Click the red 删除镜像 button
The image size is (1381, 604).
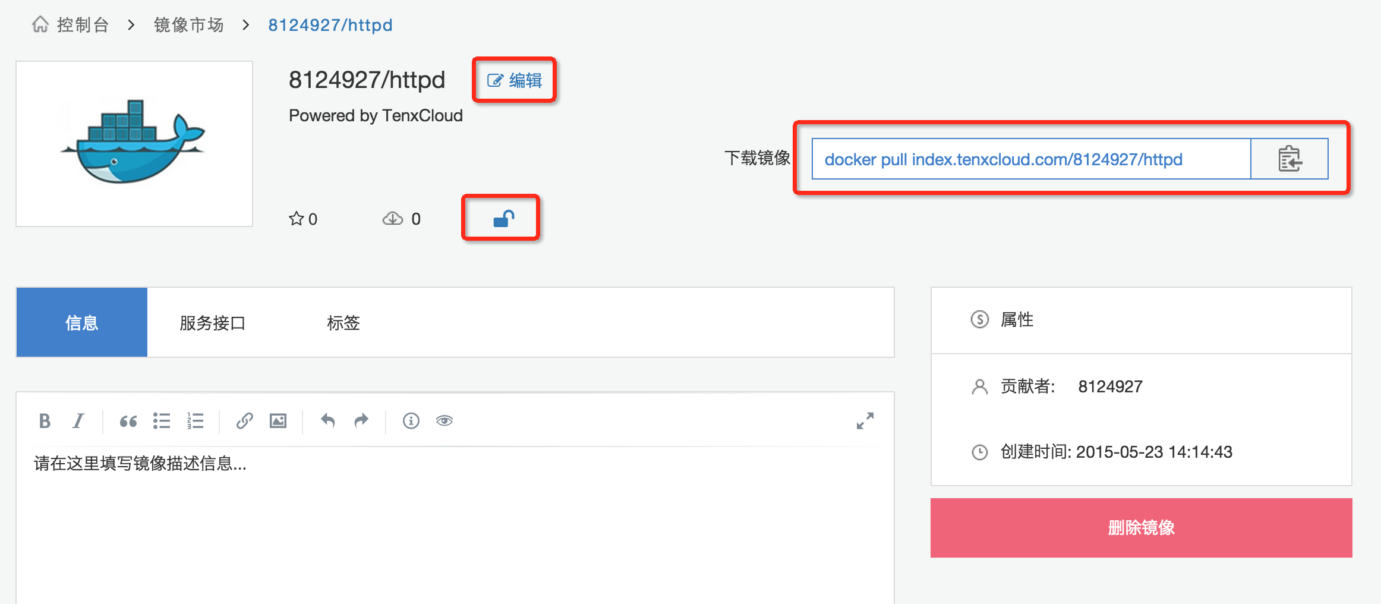click(1141, 527)
